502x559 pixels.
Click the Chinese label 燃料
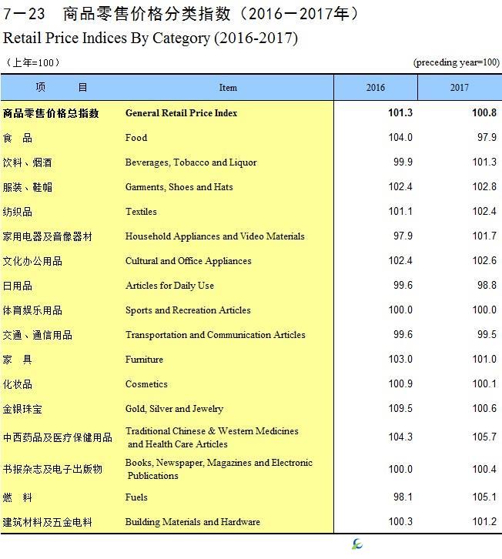point(18,497)
